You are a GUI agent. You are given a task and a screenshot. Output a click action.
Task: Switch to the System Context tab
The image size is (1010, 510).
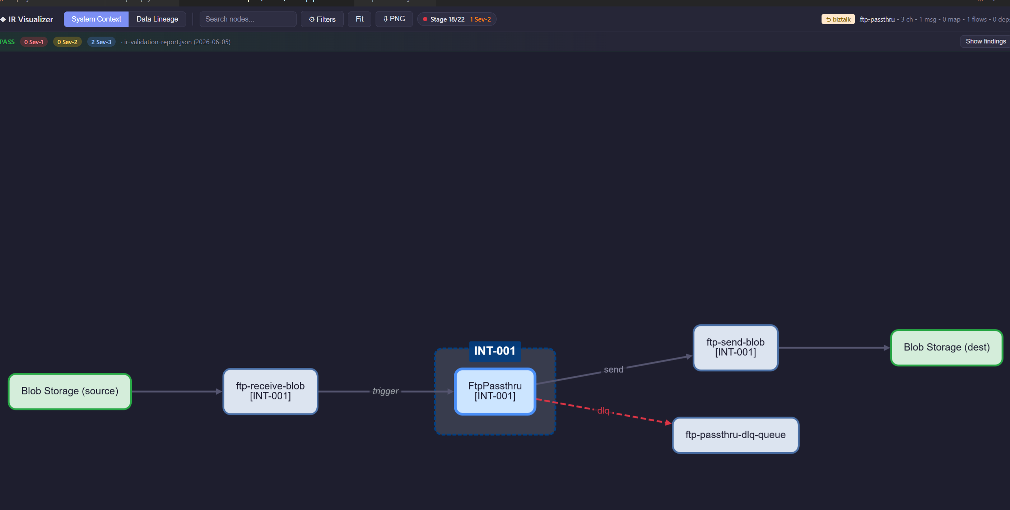pyautogui.click(x=96, y=19)
